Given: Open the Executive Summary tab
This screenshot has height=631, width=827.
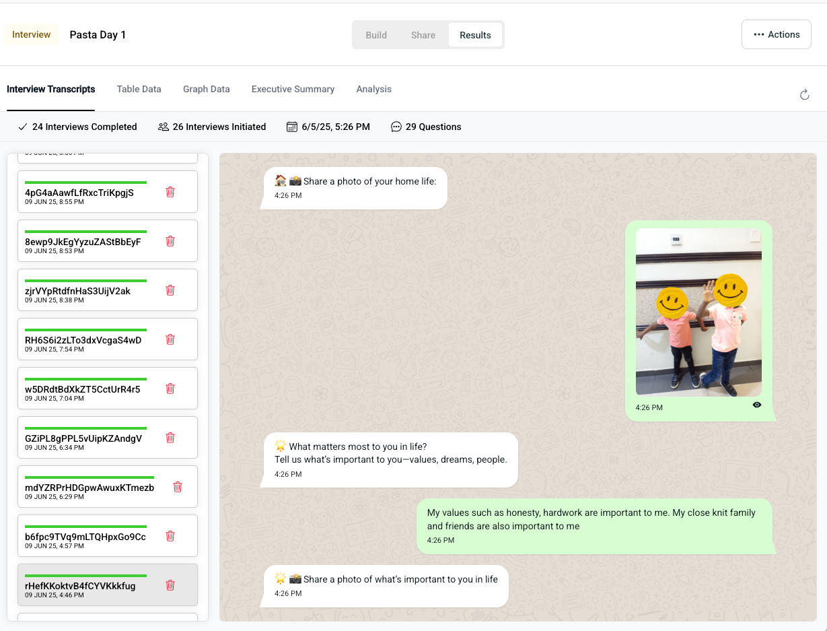Looking at the screenshot, I should (293, 89).
